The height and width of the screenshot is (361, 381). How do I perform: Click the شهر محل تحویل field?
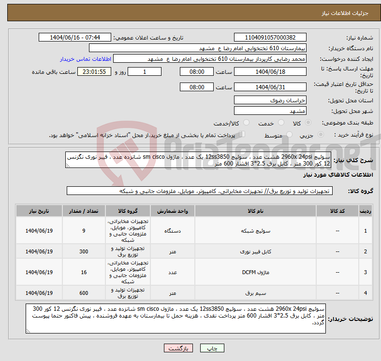click(x=270, y=111)
